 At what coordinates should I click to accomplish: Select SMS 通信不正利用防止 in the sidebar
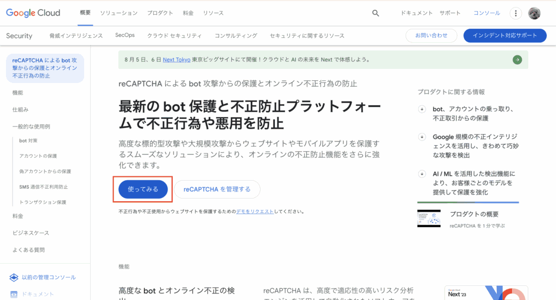tap(43, 187)
